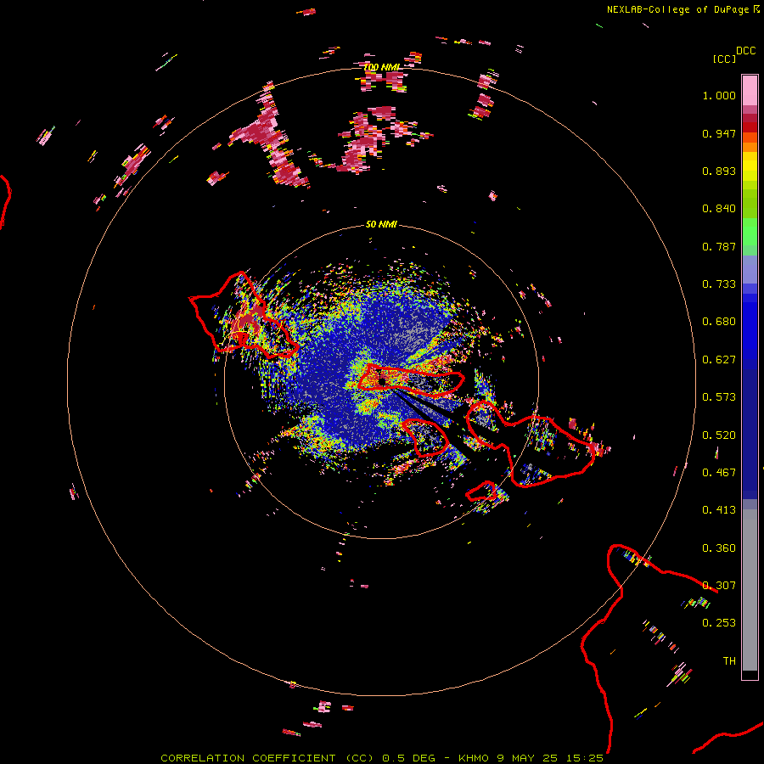Click the TH threshold label
This screenshot has width=764, height=764.
[x=729, y=661]
